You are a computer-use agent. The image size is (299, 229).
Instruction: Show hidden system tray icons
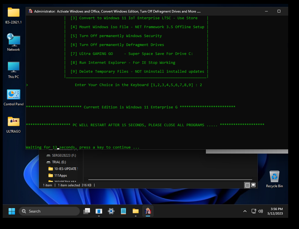(x=245, y=211)
